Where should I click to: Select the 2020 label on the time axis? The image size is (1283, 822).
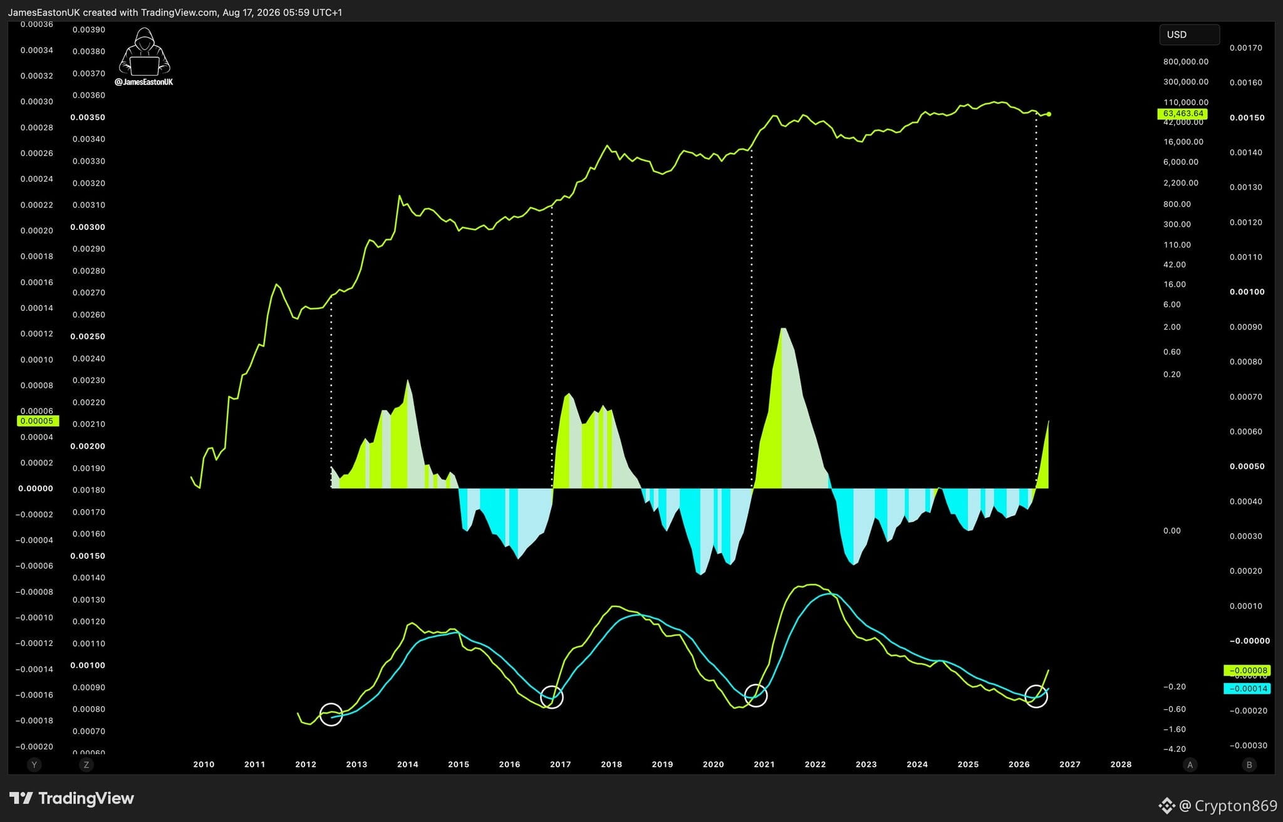click(714, 764)
